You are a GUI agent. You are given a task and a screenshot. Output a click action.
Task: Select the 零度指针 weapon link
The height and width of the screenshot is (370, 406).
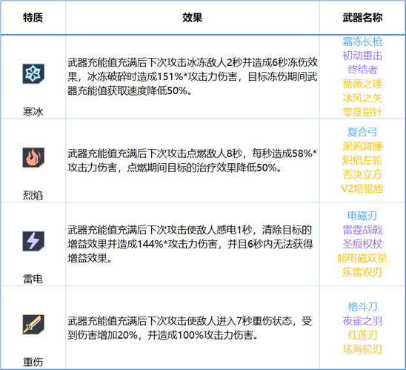(x=362, y=113)
